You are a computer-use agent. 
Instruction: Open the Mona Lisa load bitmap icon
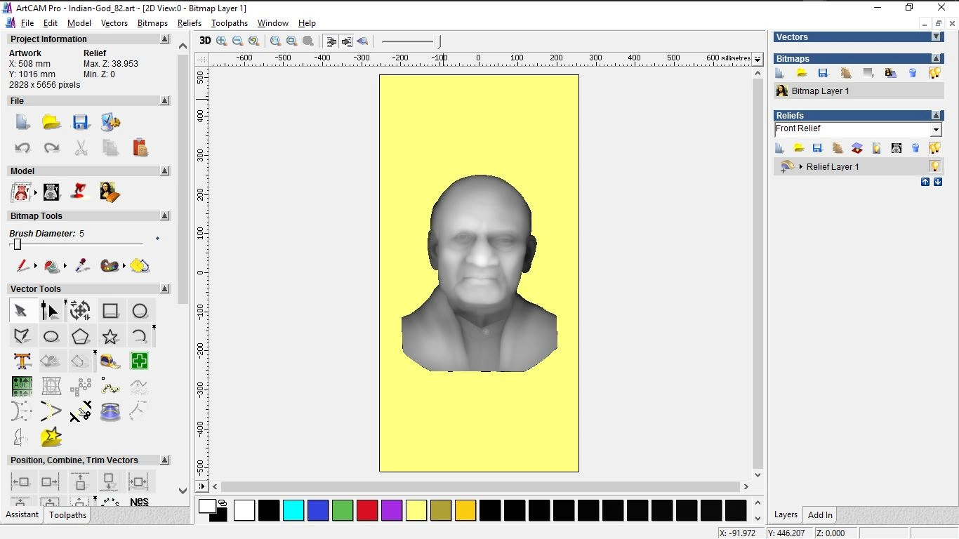pos(890,72)
